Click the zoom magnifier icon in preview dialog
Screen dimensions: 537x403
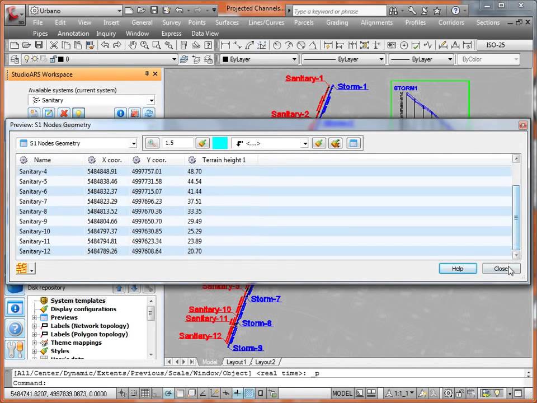click(152, 143)
